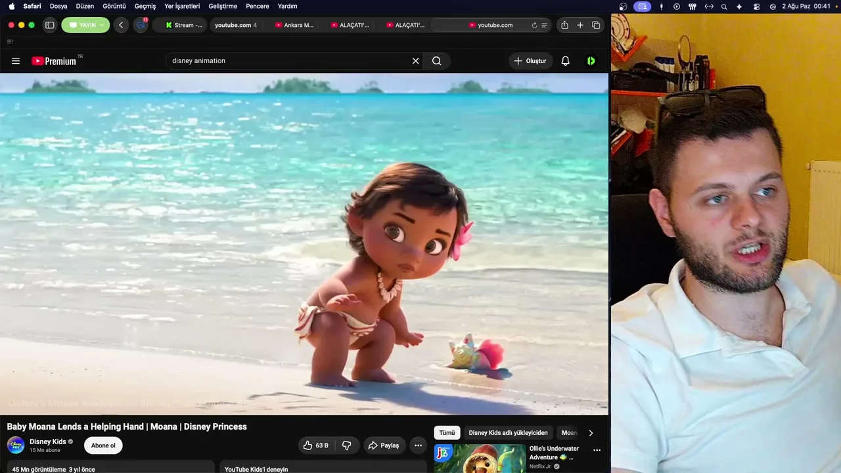Click the 45 Mn görüntüleme description text

pyautogui.click(x=54, y=469)
